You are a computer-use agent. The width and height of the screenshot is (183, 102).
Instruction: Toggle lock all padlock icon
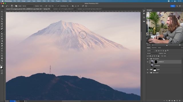159,56
